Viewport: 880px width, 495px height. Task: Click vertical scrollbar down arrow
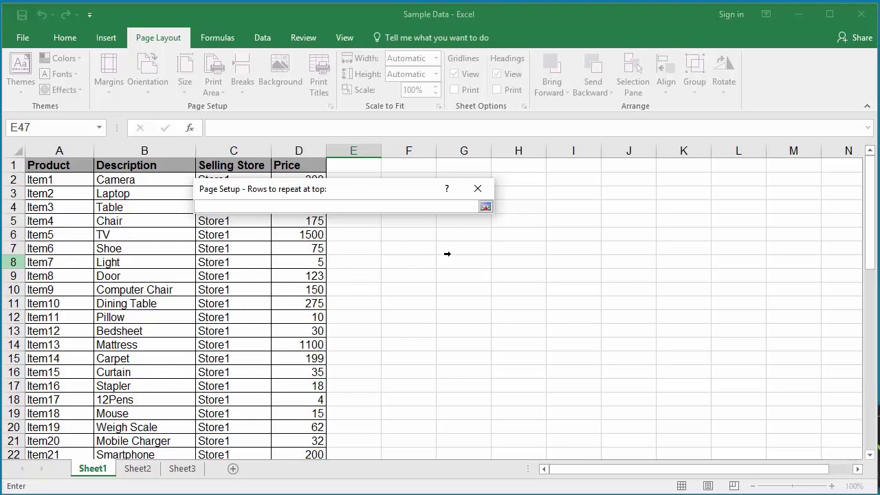pos(870,454)
